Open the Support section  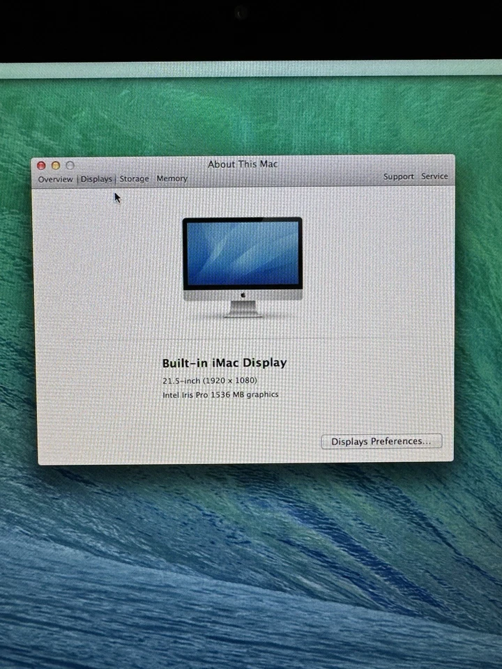(x=398, y=176)
